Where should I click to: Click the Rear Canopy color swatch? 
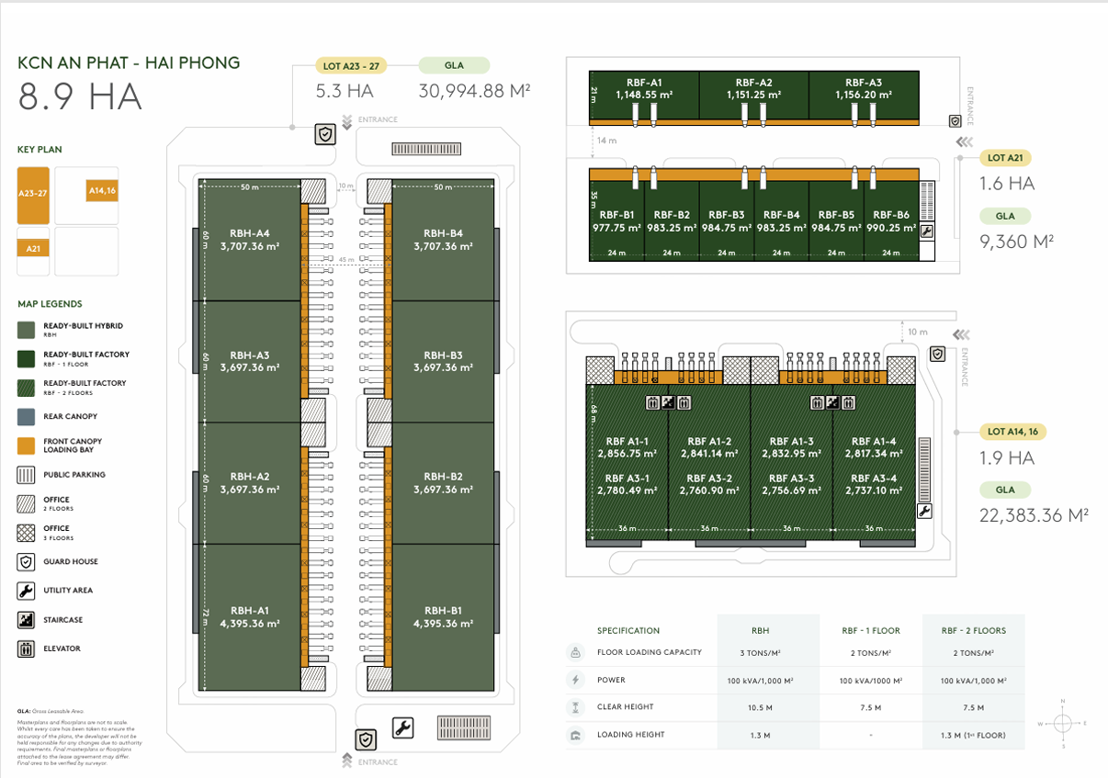[26, 416]
